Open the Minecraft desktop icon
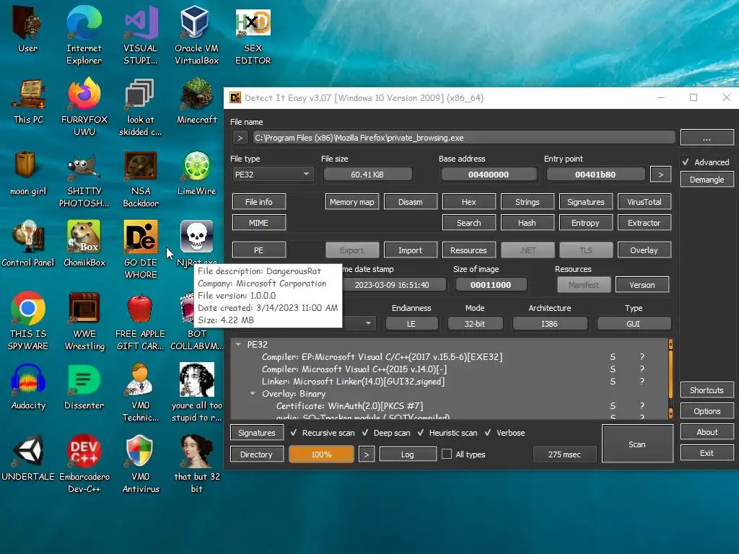Image resolution: width=739 pixels, height=554 pixels. coord(196,101)
